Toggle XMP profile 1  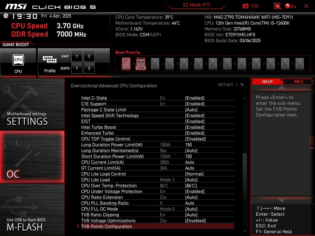tap(77, 56)
